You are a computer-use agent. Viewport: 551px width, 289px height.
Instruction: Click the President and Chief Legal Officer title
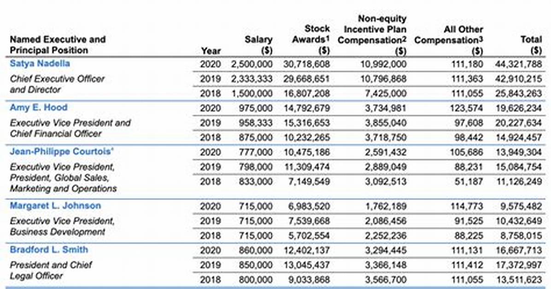pos(51,271)
